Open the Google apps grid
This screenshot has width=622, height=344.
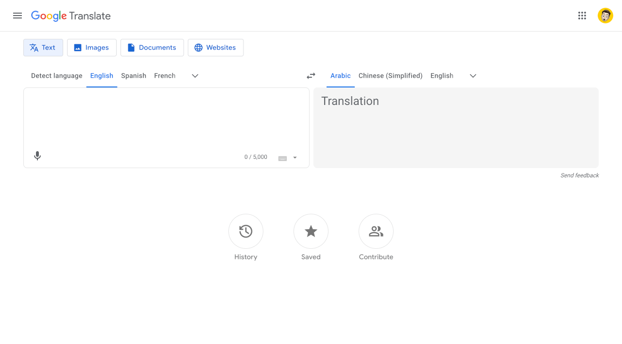(x=582, y=15)
